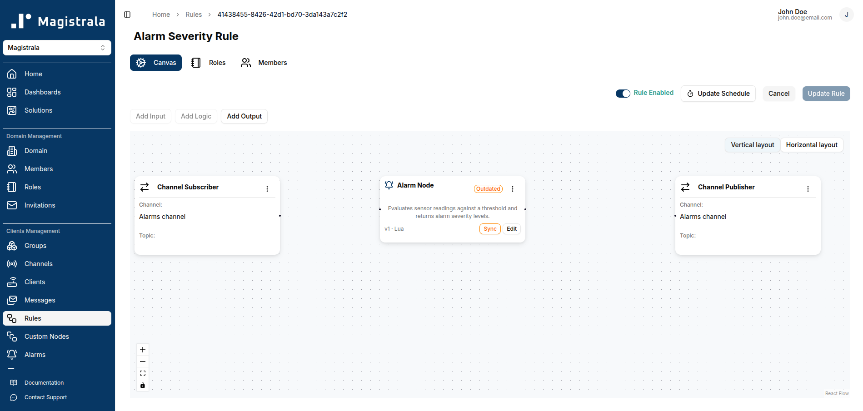The image size is (863, 411).
Task: Click the rule ID breadcrumb
Action: (x=282, y=15)
